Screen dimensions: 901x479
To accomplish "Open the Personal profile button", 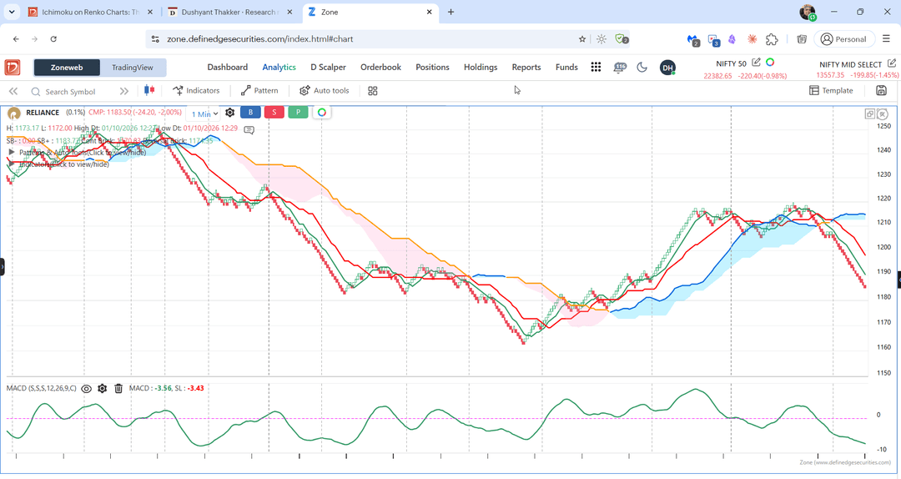I will point(843,39).
